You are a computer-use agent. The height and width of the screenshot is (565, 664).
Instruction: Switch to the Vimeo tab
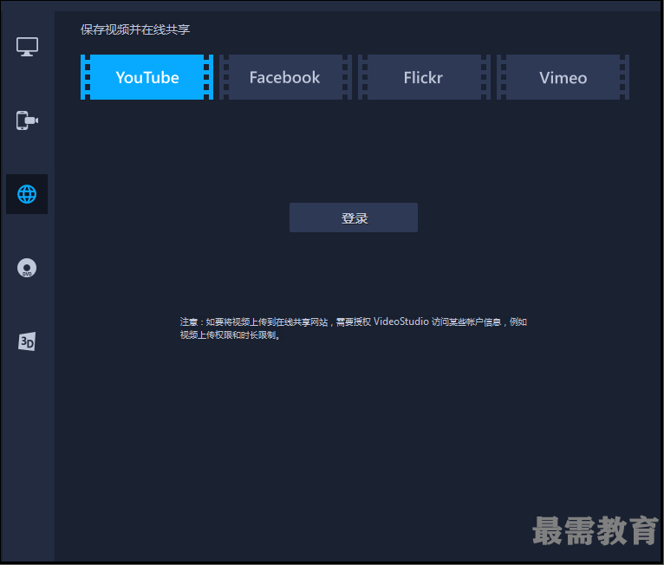(563, 77)
